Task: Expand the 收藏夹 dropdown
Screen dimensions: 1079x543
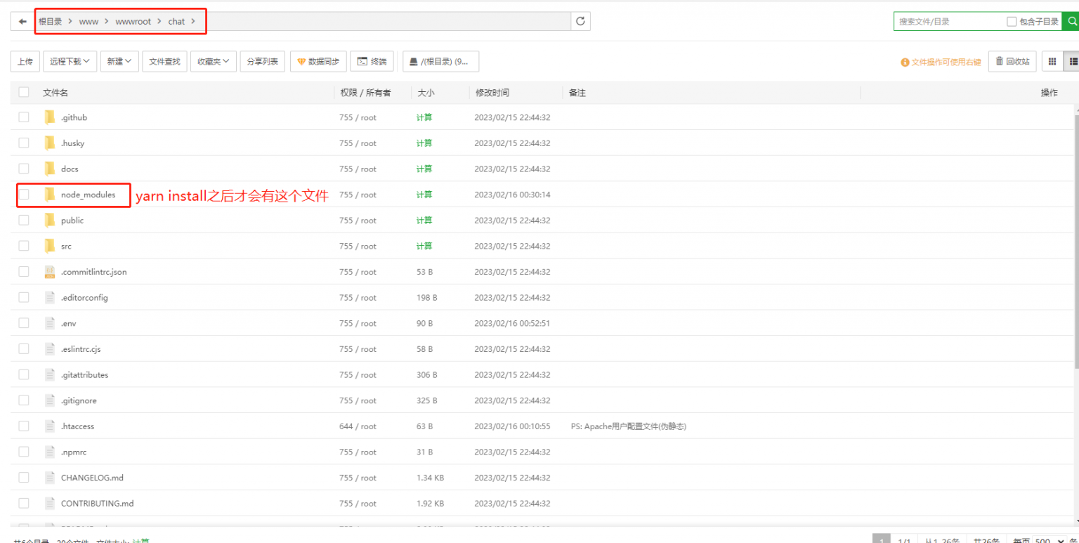Action: click(x=213, y=61)
